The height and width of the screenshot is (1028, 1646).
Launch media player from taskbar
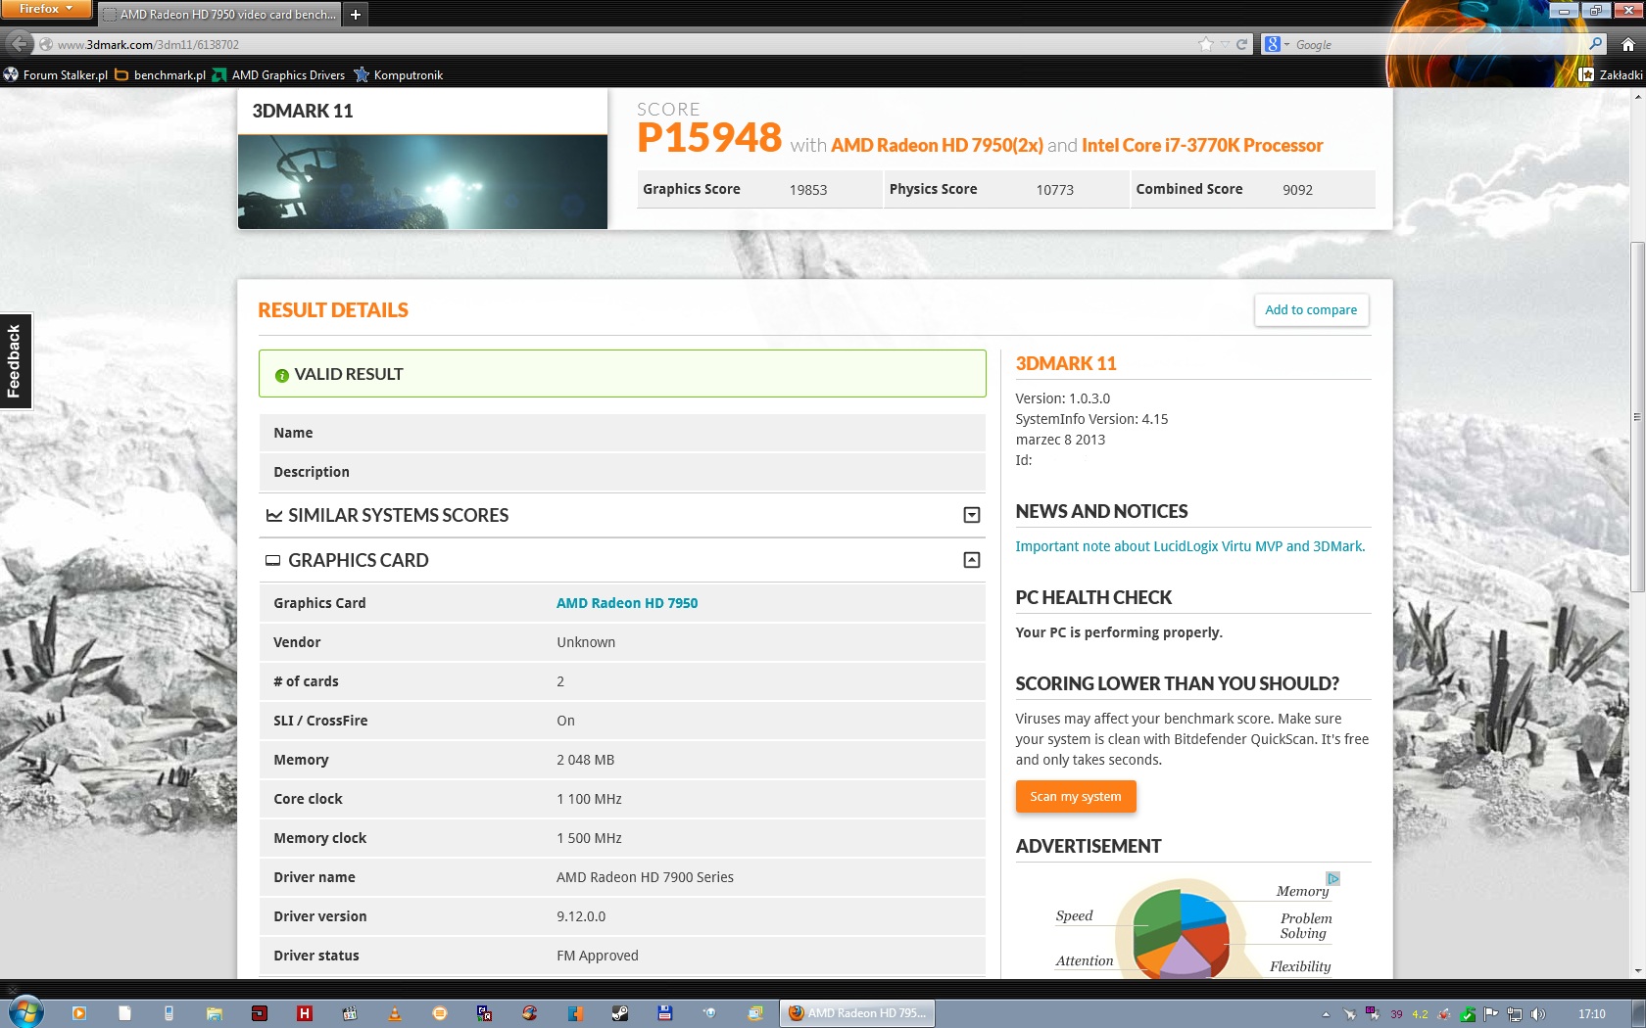(x=79, y=1013)
